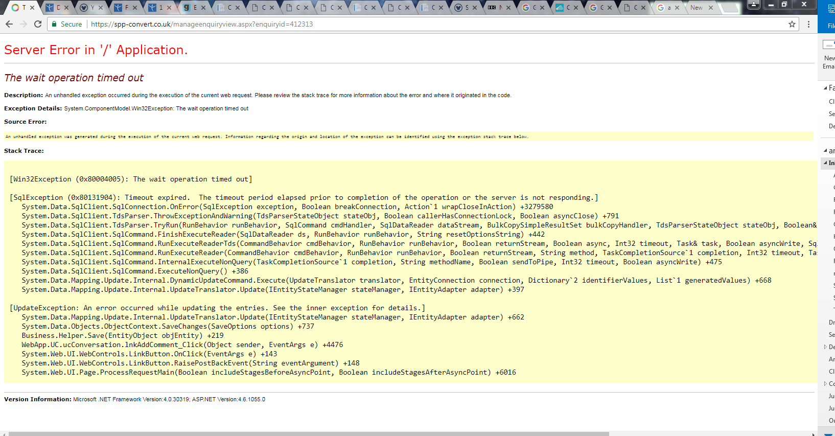This screenshot has width=835, height=436.
Task: Expand the 'De' folder triangle in Outlook
Action: click(x=825, y=347)
